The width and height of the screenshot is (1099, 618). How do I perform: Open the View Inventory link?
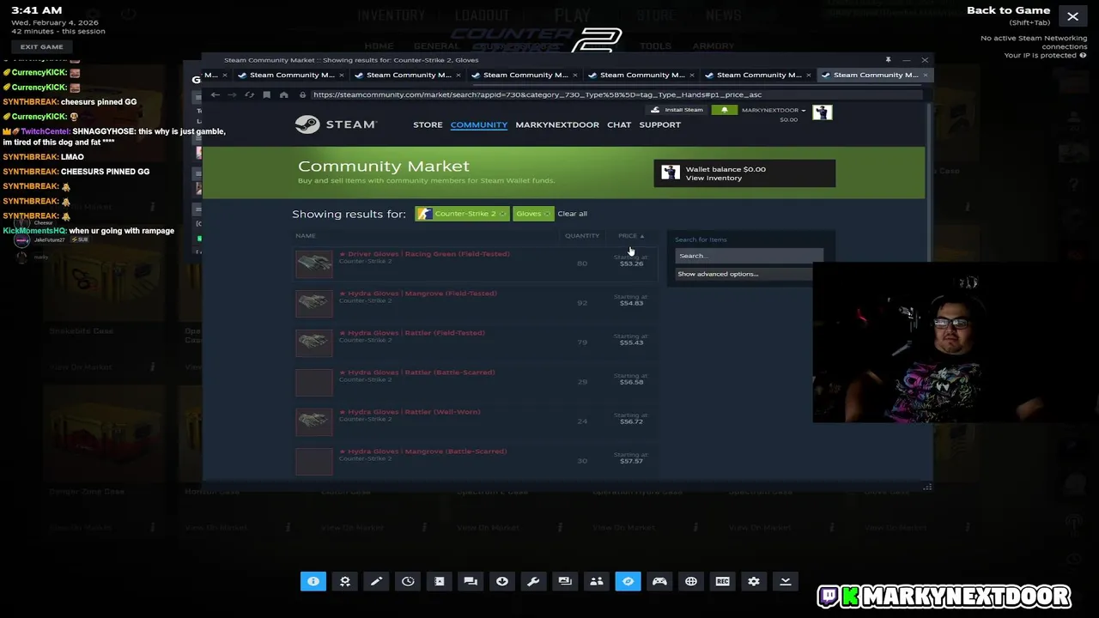713,178
